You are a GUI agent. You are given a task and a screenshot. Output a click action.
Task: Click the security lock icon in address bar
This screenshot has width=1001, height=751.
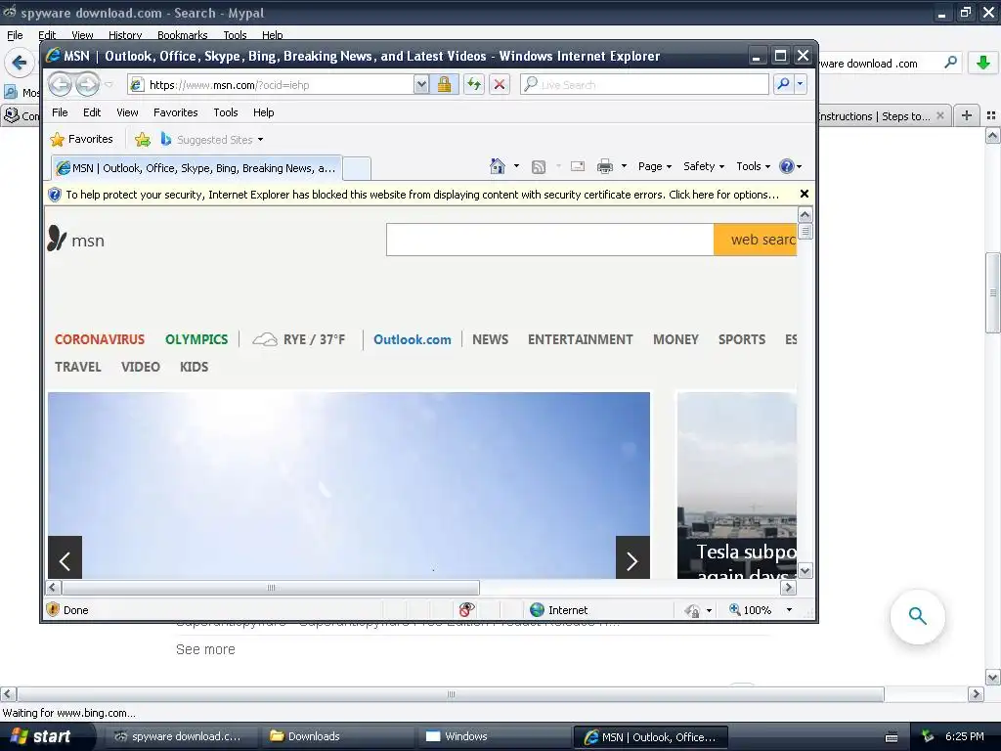pos(445,84)
